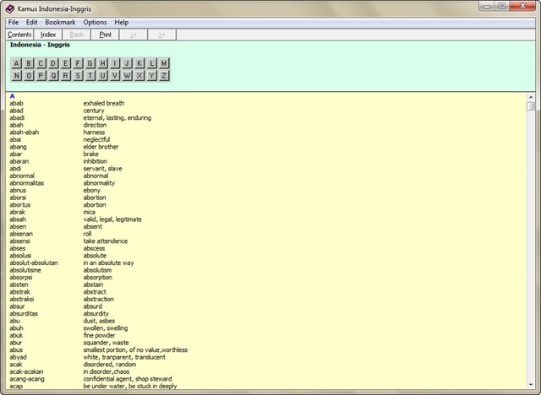Go to previous topic with << button
Image resolution: width=541 pixels, height=395 pixels.
click(x=134, y=35)
